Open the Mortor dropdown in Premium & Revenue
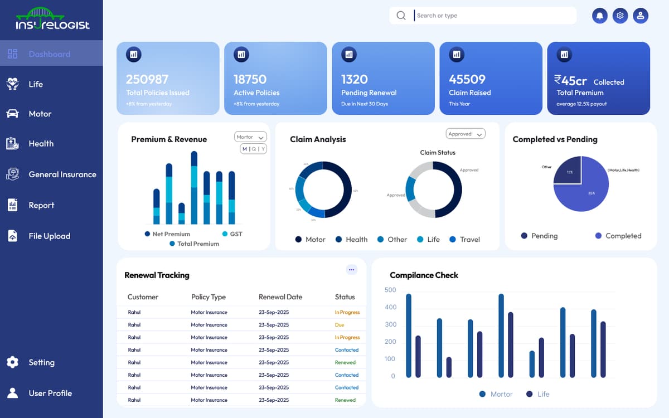The height and width of the screenshot is (418, 669). pyautogui.click(x=250, y=137)
